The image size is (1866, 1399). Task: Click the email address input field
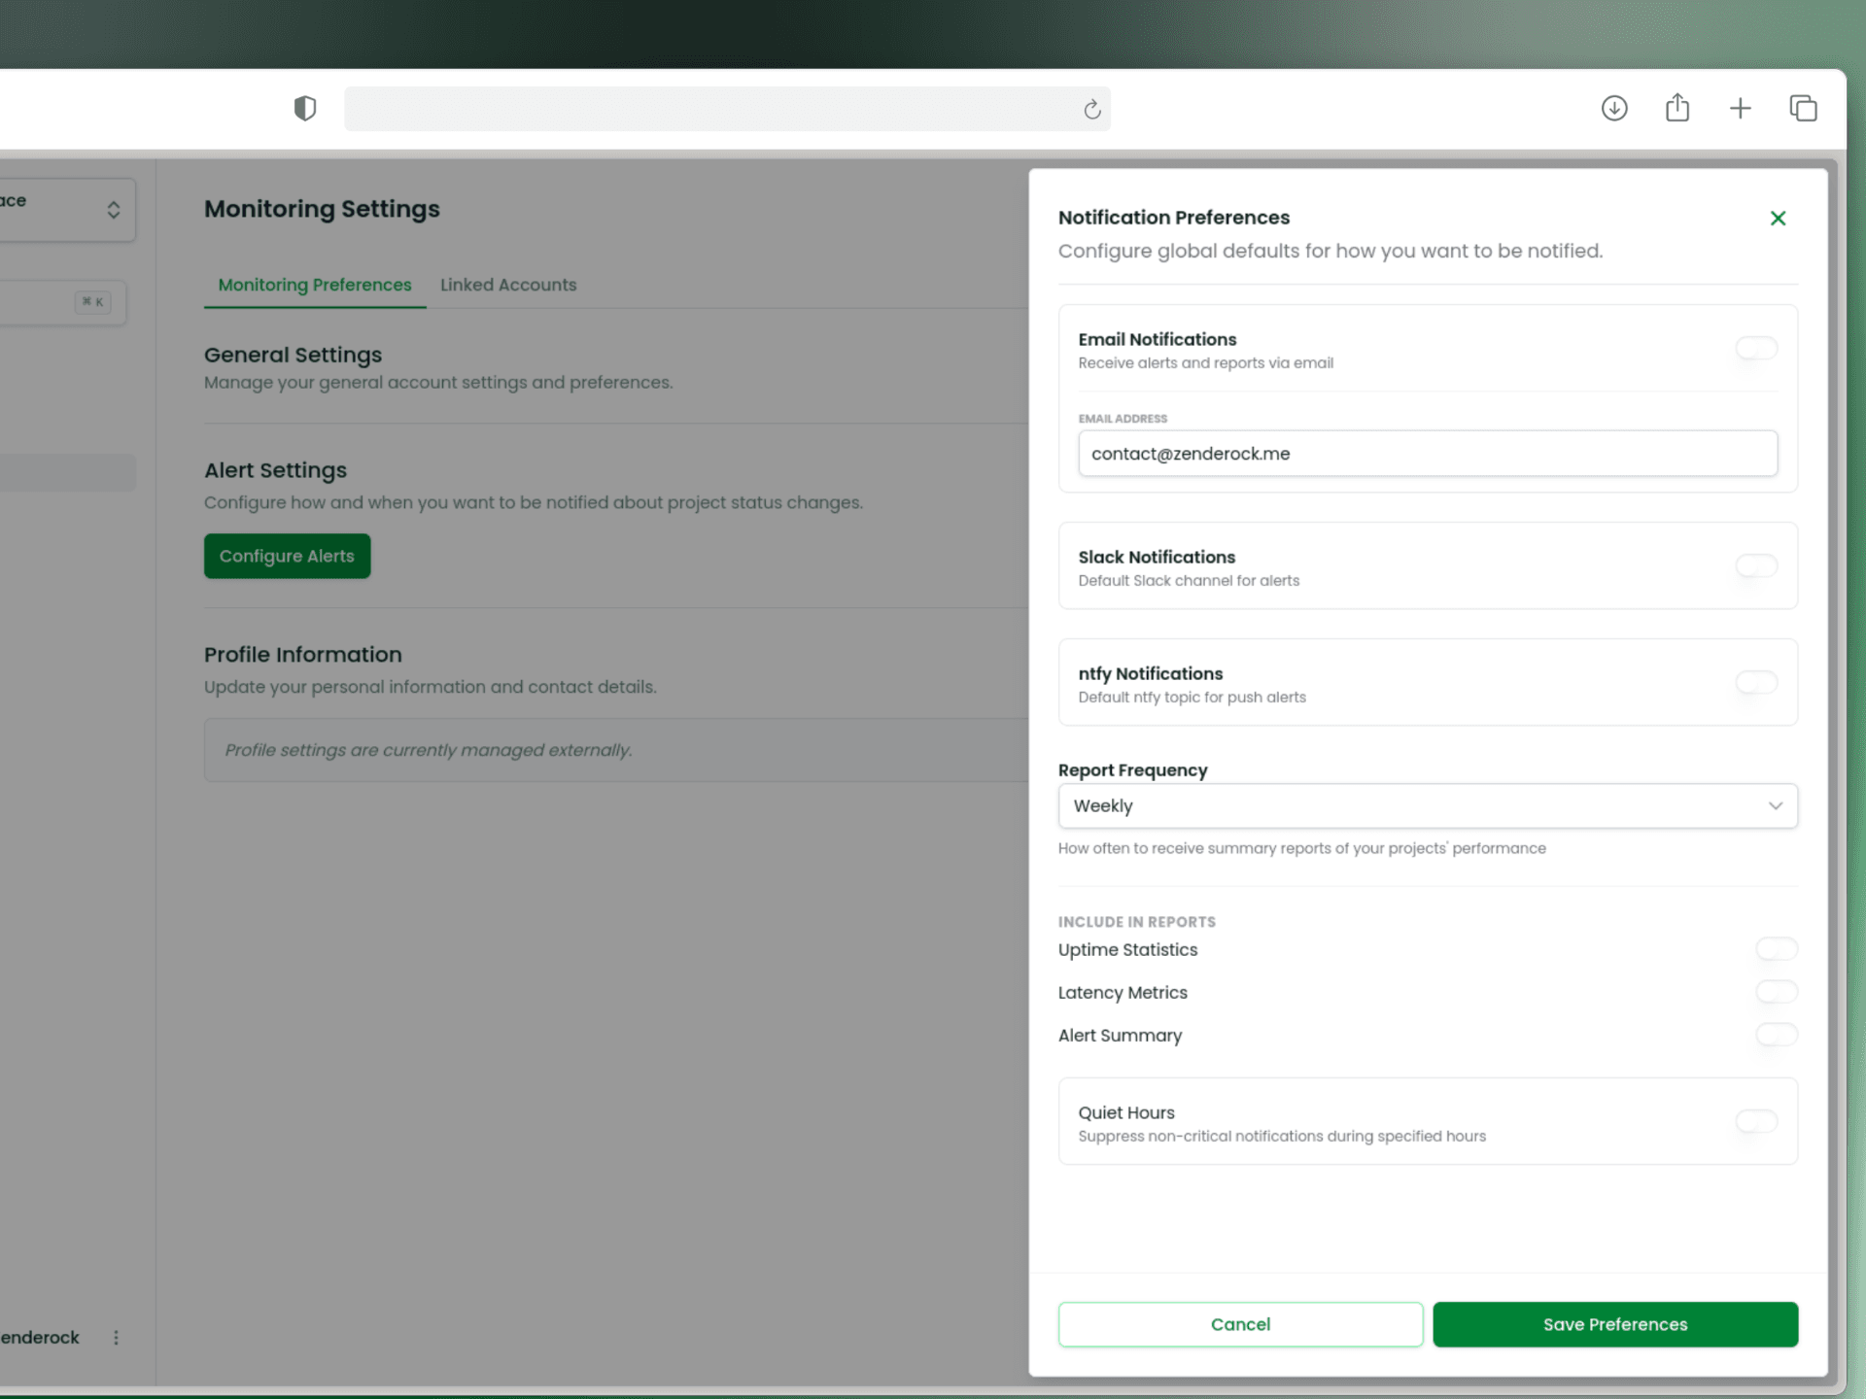[1428, 453]
